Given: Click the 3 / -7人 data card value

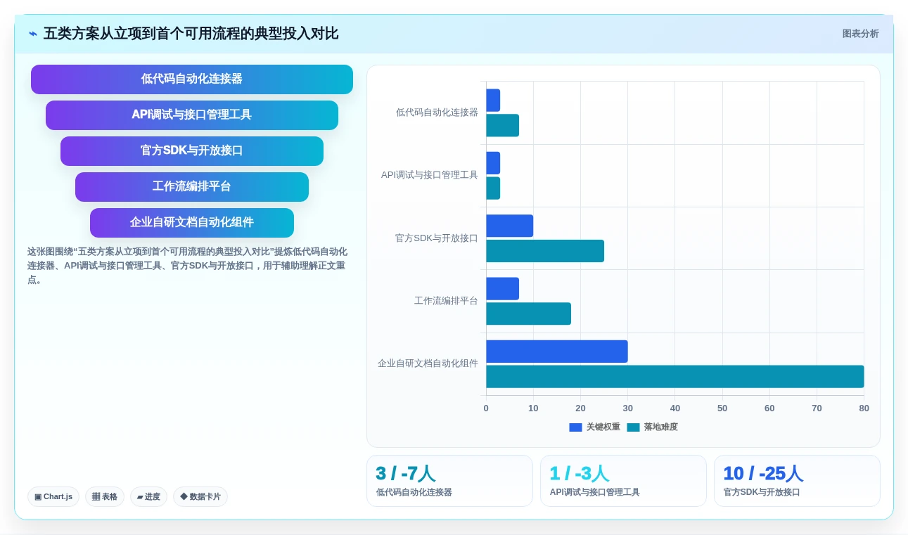Looking at the screenshot, I should [x=406, y=474].
